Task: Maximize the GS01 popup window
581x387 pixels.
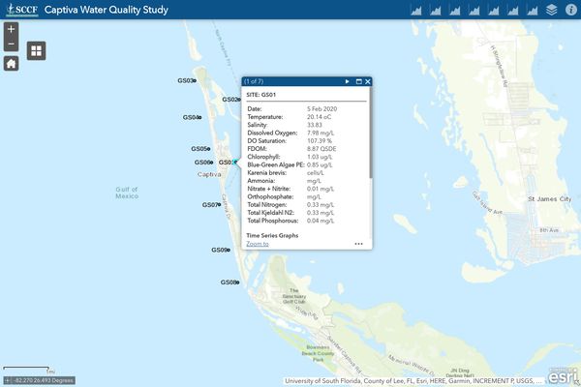Action: (x=358, y=81)
